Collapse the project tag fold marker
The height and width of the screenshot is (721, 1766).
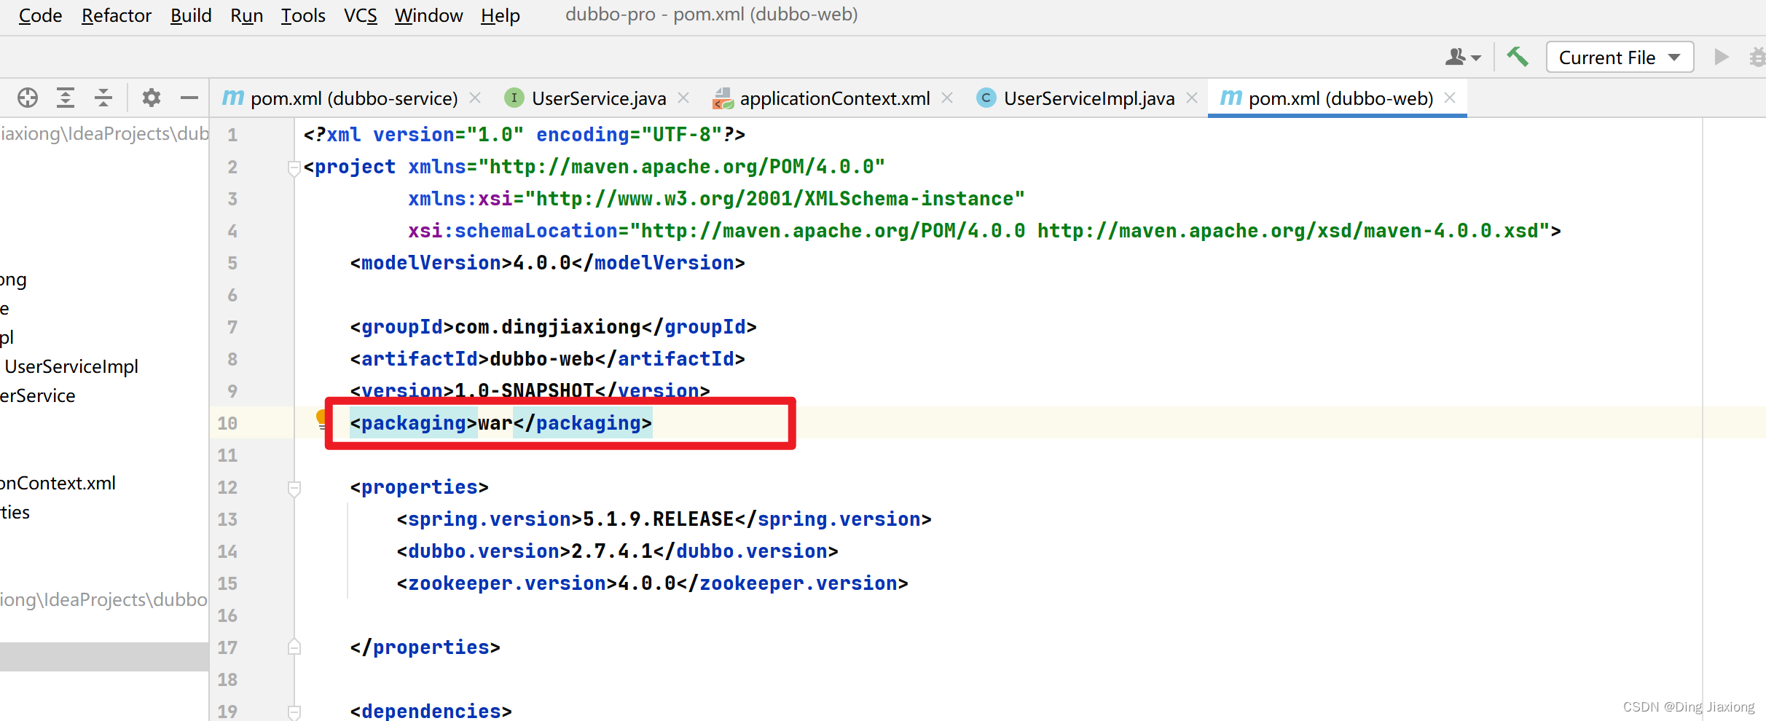294,168
